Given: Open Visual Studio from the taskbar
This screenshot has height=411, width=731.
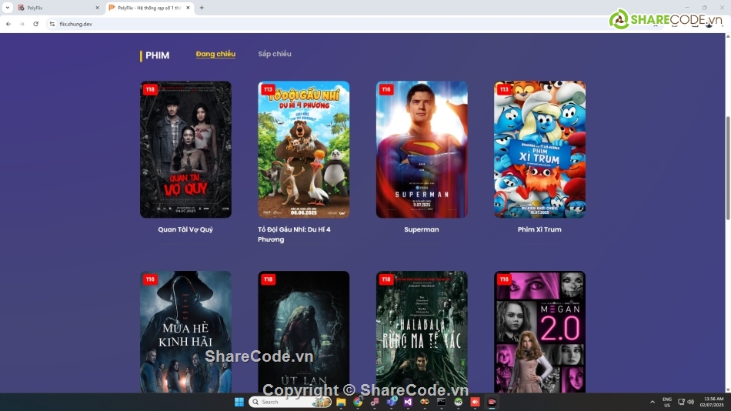Looking at the screenshot, I should 408,402.
